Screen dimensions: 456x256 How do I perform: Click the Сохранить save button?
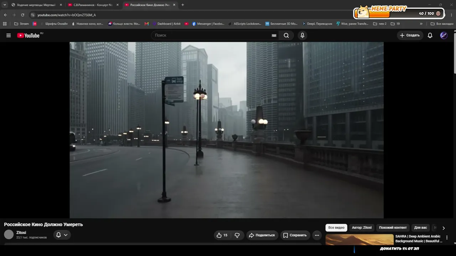click(295, 235)
